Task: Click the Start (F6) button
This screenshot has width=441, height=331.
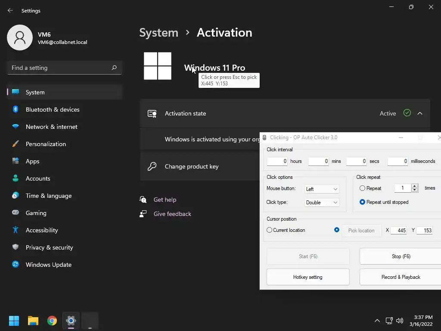Action: click(308, 256)
